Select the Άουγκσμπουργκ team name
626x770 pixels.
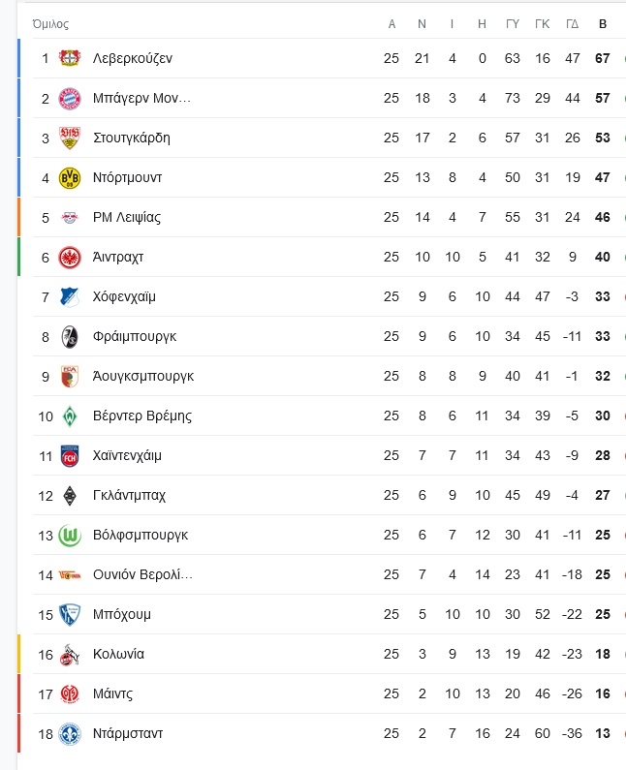[x=143, y=376]
